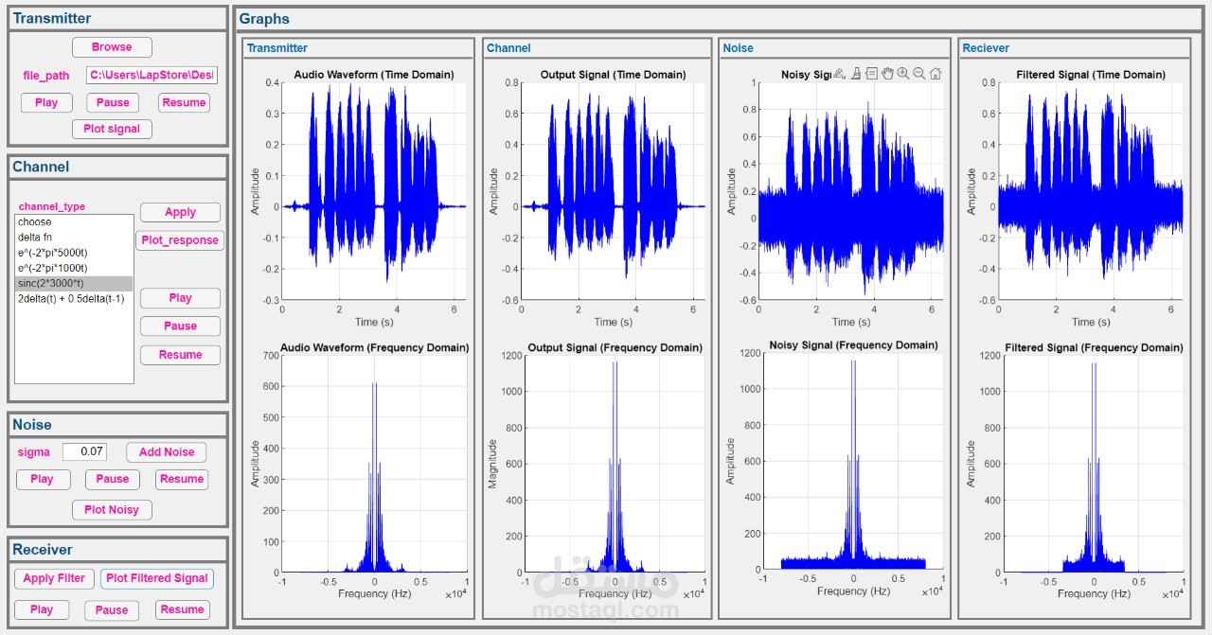Click the Browse button in the Transmitter panel
1212x635 pixels.
tap(112, 46)
